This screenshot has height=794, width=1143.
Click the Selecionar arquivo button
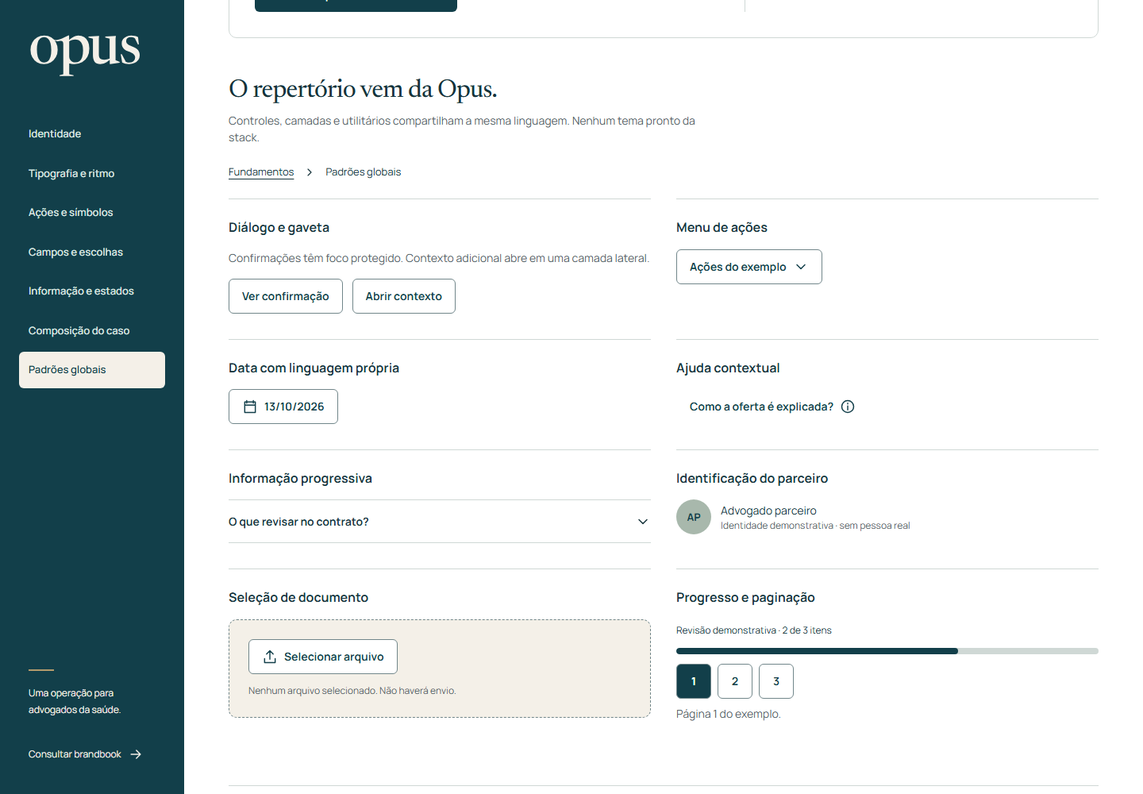323,657
